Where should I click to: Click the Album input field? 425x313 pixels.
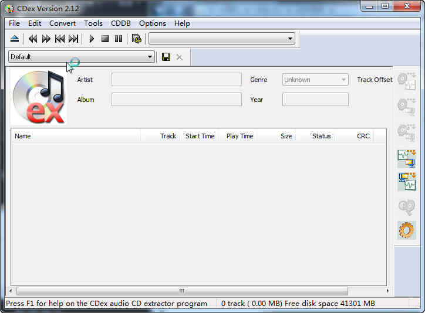[177, 100]
